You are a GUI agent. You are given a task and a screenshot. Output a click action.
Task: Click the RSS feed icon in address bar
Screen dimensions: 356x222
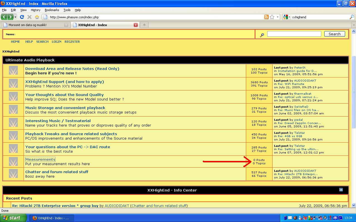pyautogui.click(x=266, y=17)
